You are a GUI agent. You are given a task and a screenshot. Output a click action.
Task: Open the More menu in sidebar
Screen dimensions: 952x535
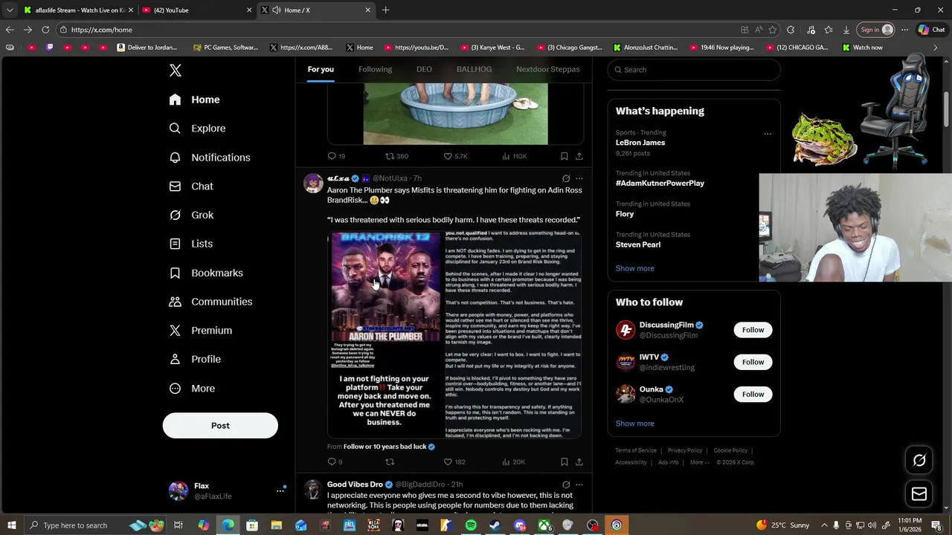[x=192, y=389]
